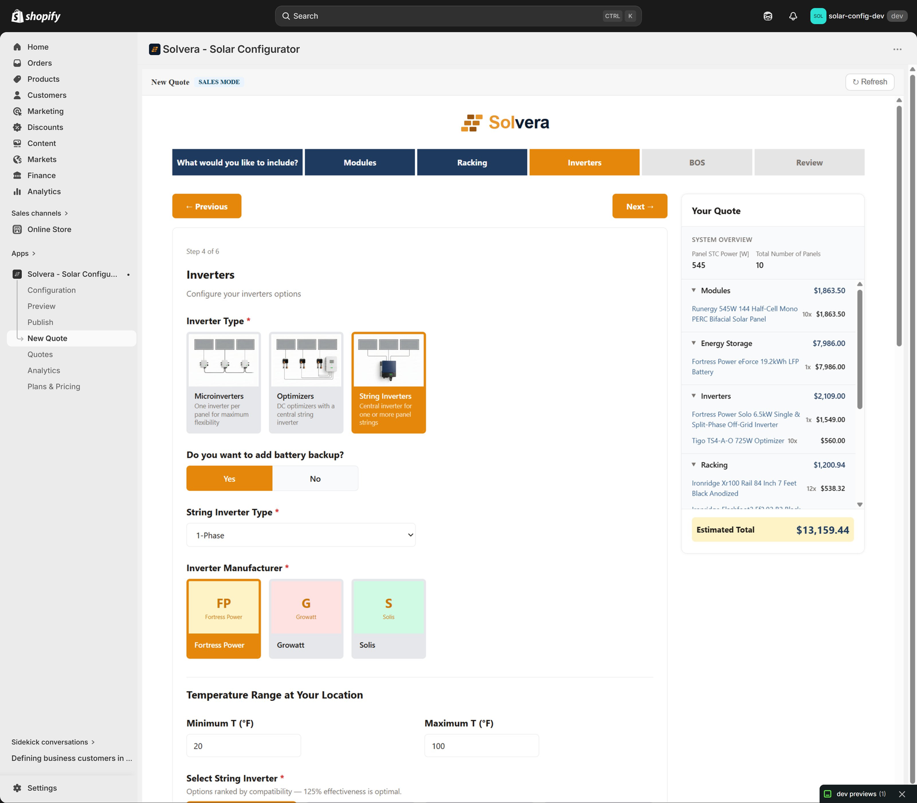Click the Home sidebar icon
The image size is (917, 803).
17,47
